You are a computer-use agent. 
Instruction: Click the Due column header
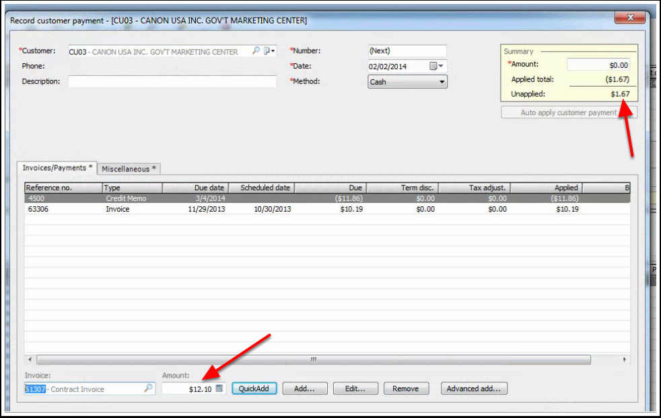pos(330,187)
